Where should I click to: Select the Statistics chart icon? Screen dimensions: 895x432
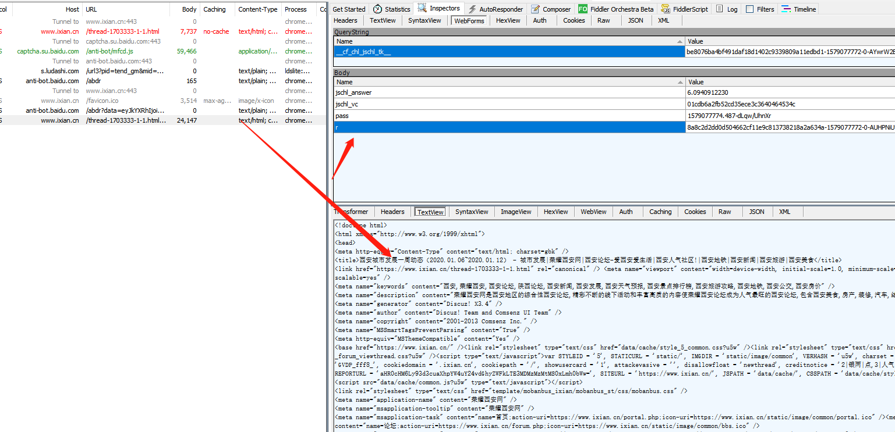(x=376, y=9)
